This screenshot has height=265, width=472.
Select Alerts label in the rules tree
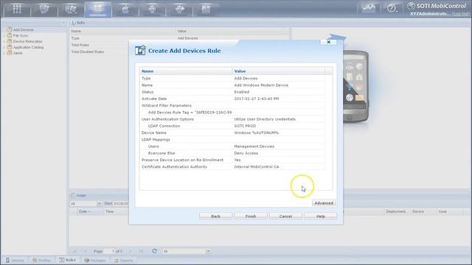(x=18, y=53)
